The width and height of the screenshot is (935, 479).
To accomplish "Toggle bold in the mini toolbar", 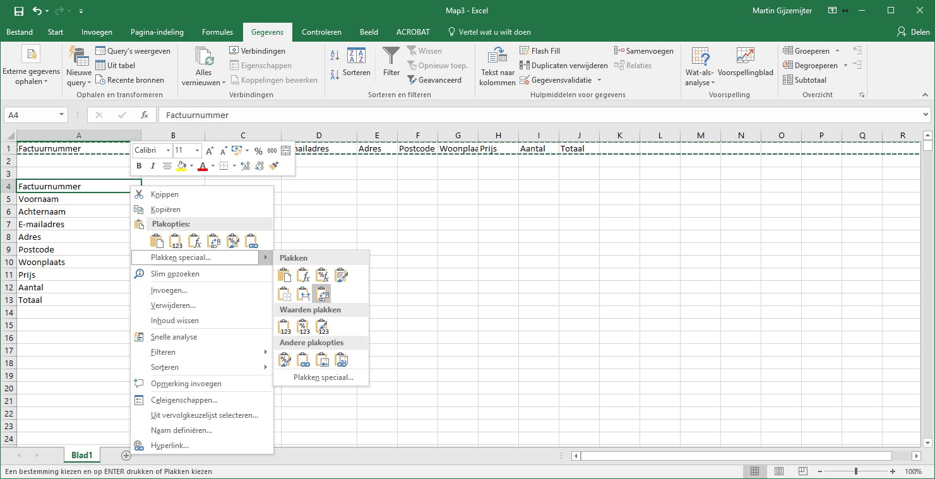I will click(140, 166).
